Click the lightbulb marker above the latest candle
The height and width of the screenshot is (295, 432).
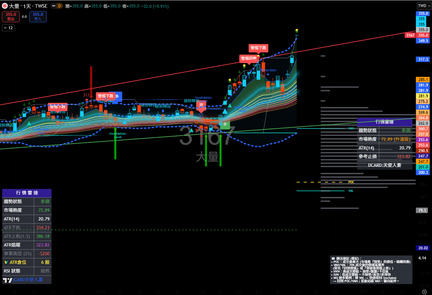click(297, 30)
